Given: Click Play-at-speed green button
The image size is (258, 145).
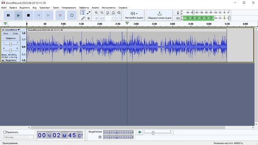Looking at the screenshot, I should [140, 132].
